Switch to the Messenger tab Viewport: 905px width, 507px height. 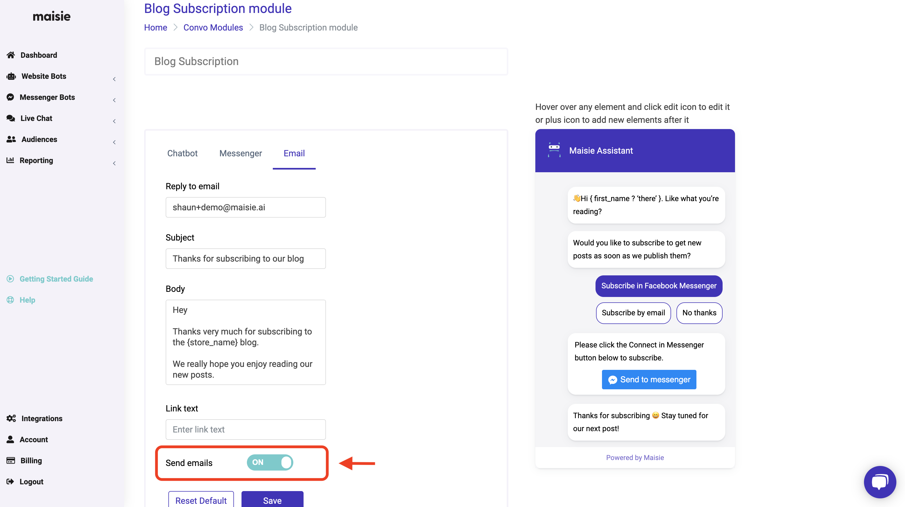click(241, 153)
